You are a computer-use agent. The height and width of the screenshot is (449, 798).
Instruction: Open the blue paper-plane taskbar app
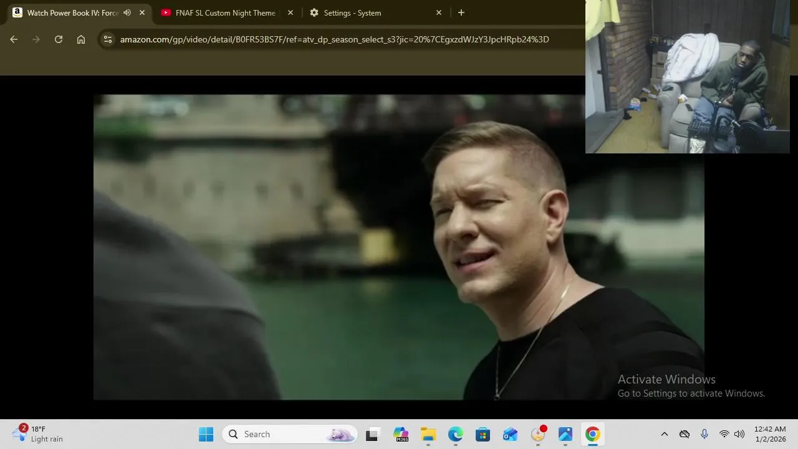click(565, 434)
